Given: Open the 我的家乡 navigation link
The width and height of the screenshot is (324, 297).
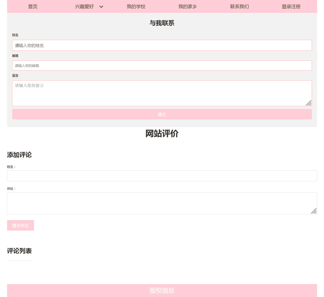Looking at the screenshot, I should [x=188, y=6].
